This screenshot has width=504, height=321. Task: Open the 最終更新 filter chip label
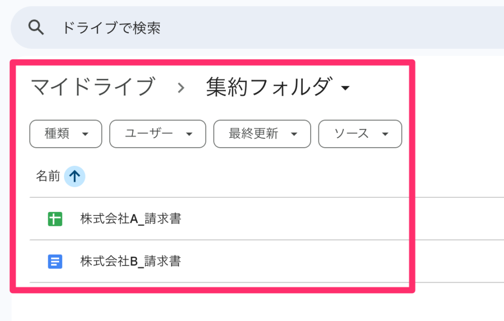(x=253, y=134)
